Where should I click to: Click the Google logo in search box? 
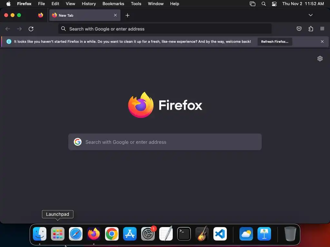tap(78, 142)
